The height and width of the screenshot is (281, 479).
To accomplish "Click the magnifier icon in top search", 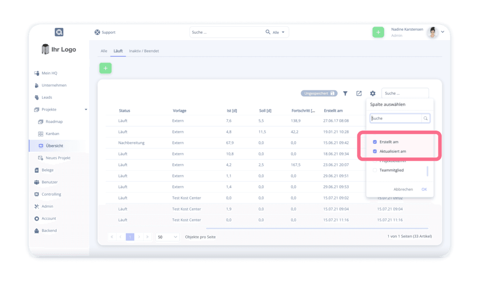I will [268, 32].
